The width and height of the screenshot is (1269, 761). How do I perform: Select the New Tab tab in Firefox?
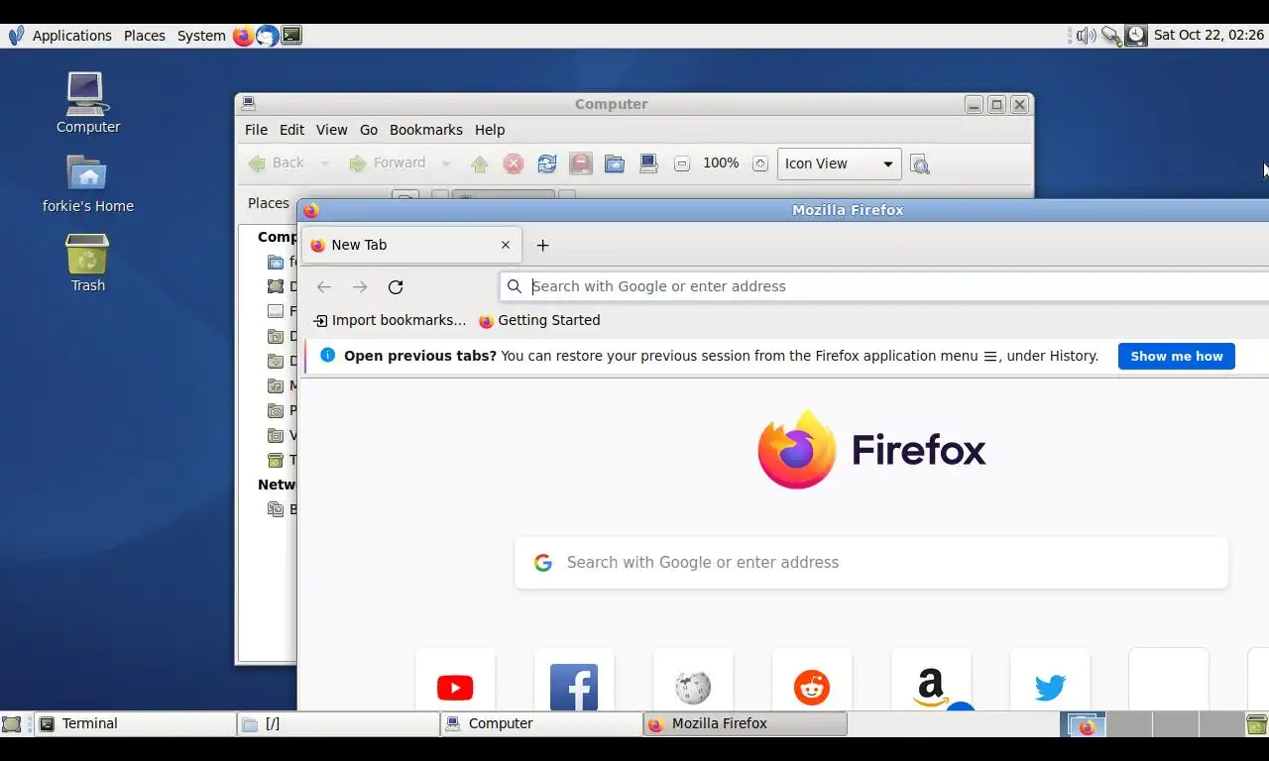(x=411, y=245)
